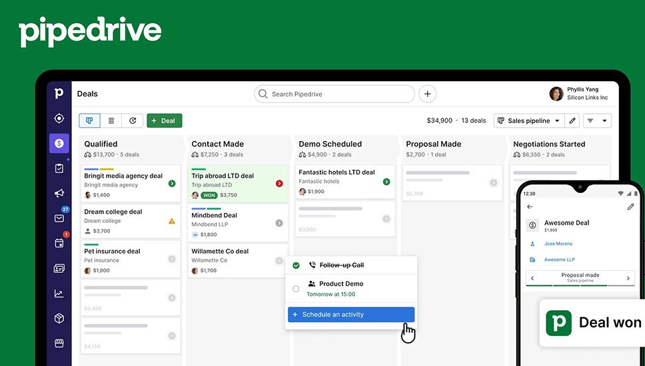Switch to the forecast view icon
Viewport: 645px width, 366px height.
point(133,120)
